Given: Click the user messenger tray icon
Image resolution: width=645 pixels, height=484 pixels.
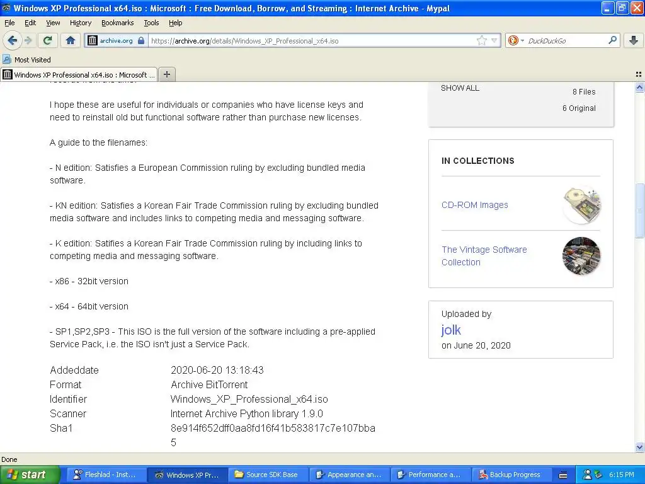Looking at the screenshot, I should (x=588, y=475).
